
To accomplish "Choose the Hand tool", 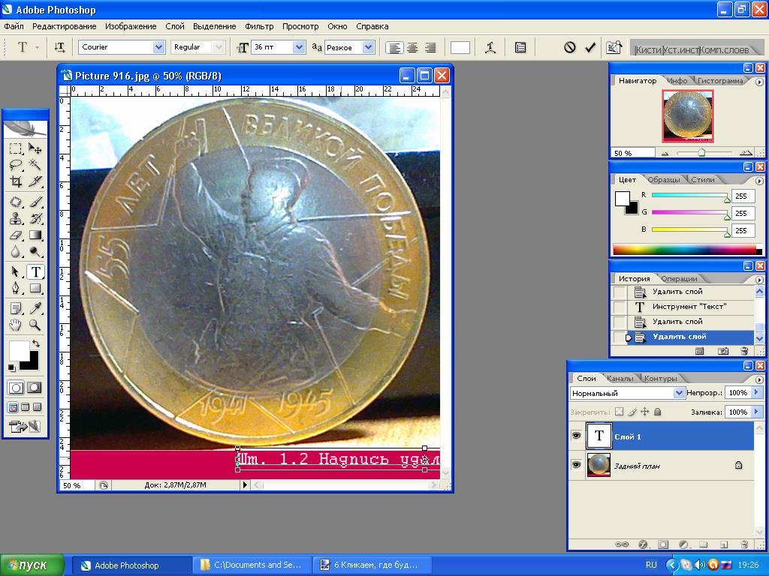I will point(16,325).
